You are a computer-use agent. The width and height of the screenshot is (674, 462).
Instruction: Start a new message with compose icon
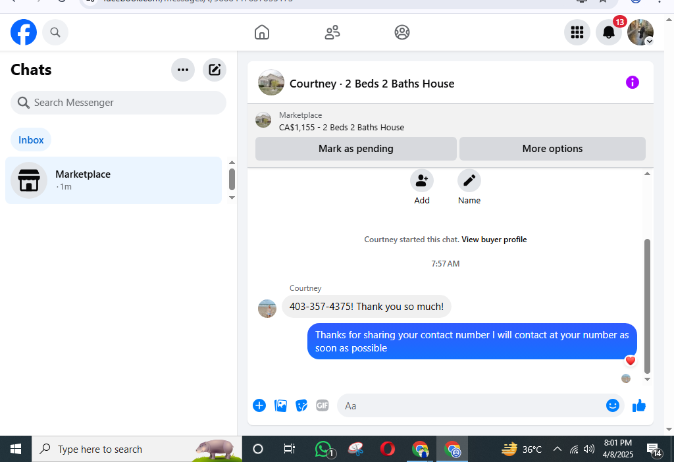[215, 70]
